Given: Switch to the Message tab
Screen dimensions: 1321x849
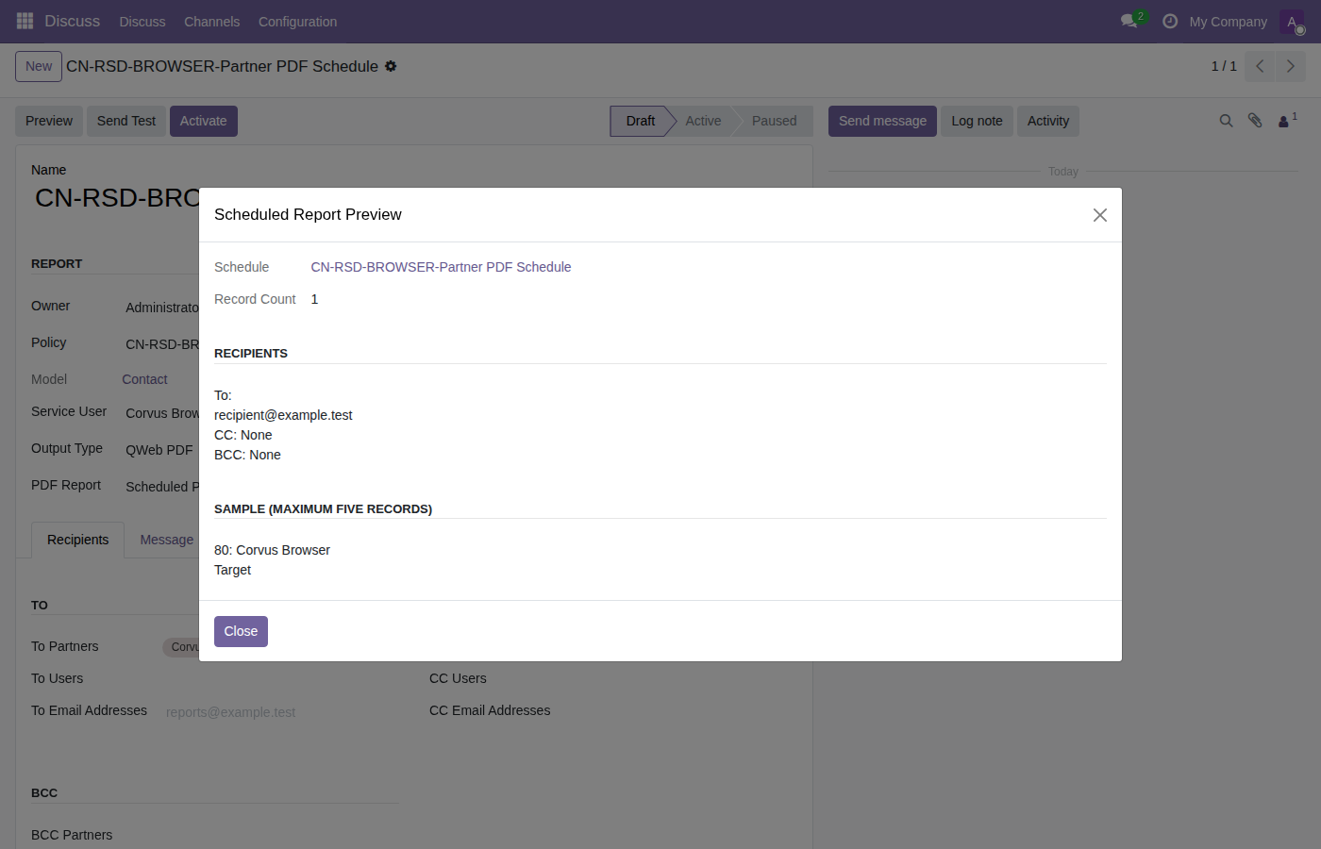Looking at the screenshot, I should point(167,540).
